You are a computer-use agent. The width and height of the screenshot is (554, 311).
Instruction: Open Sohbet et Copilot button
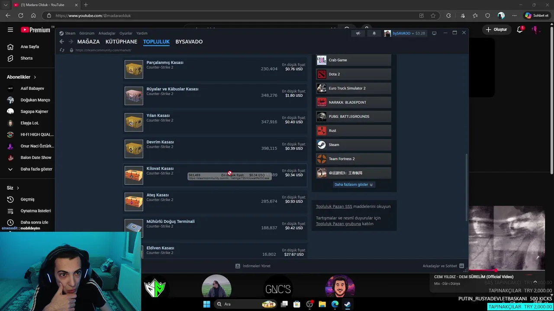(x=537, y=16)
